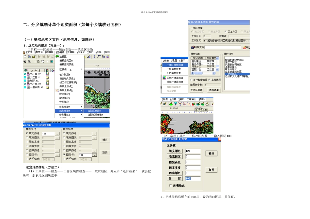Choose 统改弧段参数 submenu entry
Image resolution: width=310 pixels, height=219 pixels.
click(96, 115)
